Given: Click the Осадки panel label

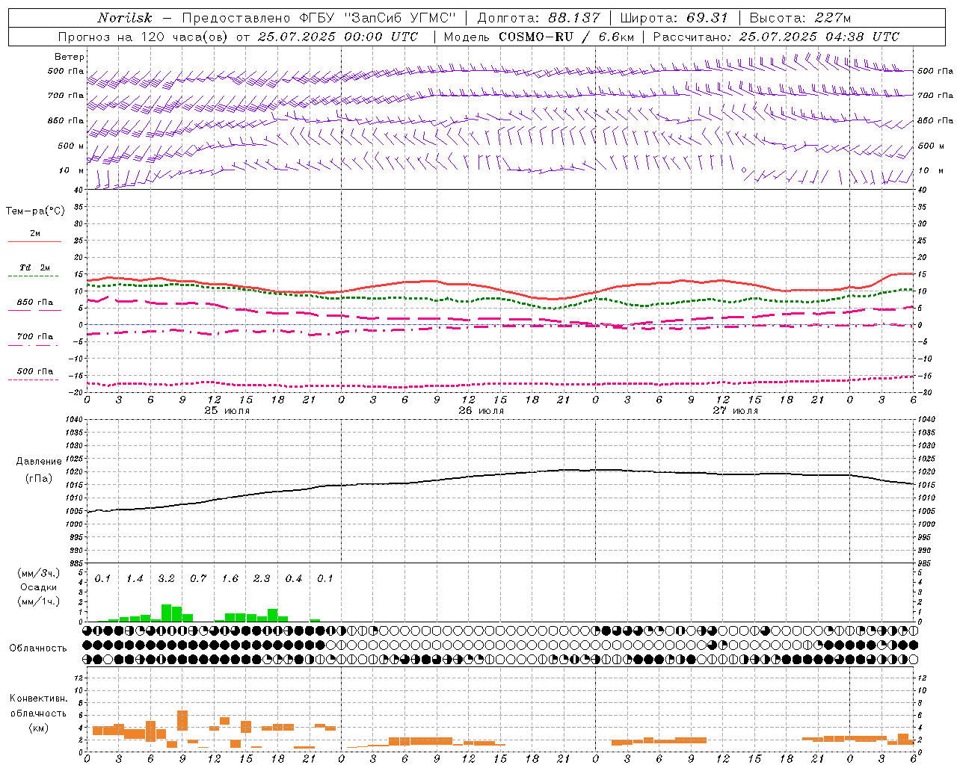Looking at the screenshot, I should tap(39, 587).
